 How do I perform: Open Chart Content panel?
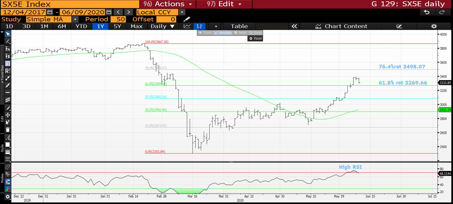click(341, 26)
